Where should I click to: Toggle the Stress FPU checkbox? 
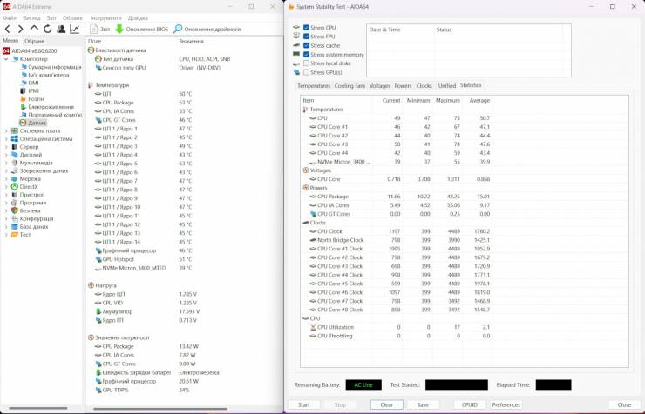coord(306,37)
